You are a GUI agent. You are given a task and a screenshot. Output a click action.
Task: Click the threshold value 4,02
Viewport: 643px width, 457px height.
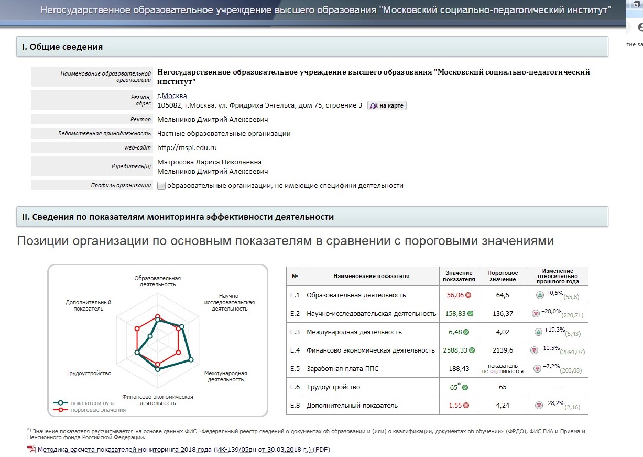[x=503, y=332]
